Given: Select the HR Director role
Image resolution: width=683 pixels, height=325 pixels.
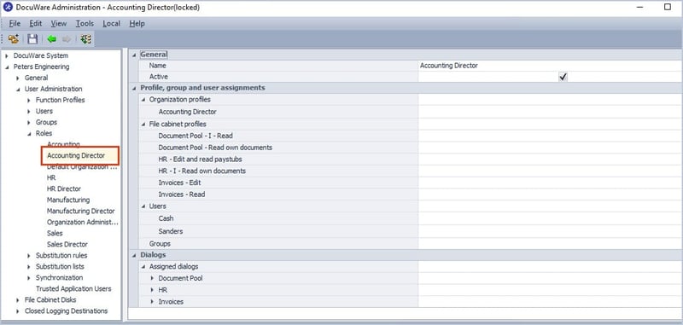Looking at the screenshot, I should click(63, 189).
